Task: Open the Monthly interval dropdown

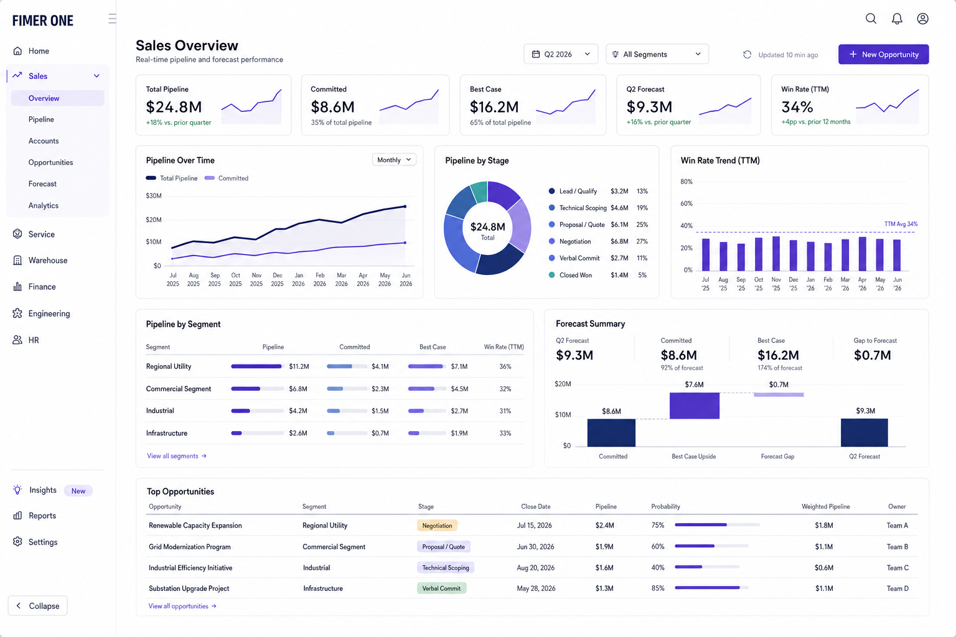Action: (x=394, y=160)
